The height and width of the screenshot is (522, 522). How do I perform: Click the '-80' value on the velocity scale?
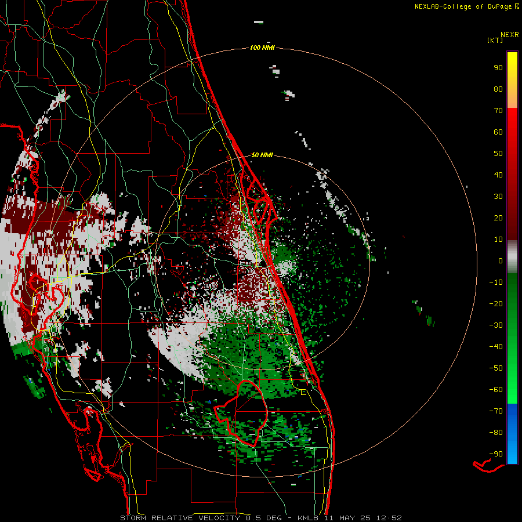click(496, 433)
